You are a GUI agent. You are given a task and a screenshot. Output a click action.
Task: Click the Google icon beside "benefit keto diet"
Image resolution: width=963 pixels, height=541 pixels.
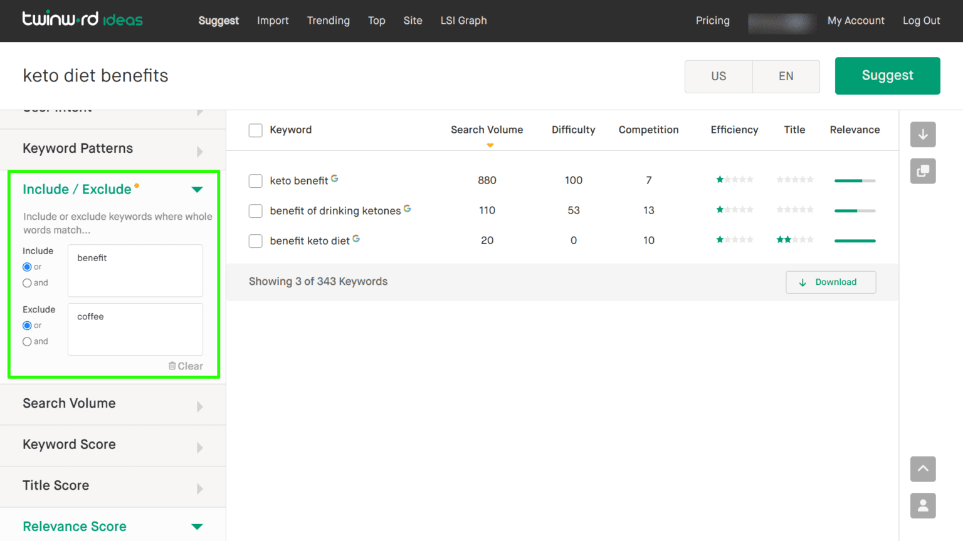(x=355, y=238)
